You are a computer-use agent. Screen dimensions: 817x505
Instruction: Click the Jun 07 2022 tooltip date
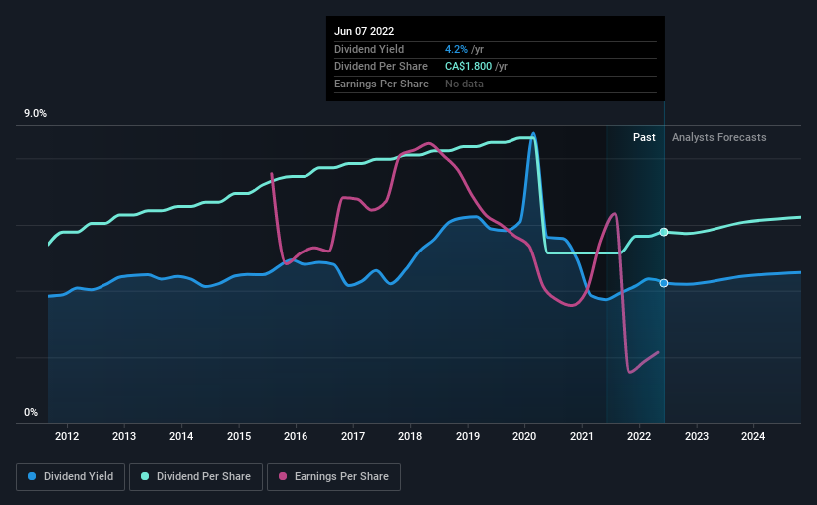[364, 31]
